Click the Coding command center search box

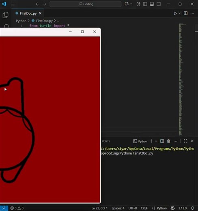86,4
